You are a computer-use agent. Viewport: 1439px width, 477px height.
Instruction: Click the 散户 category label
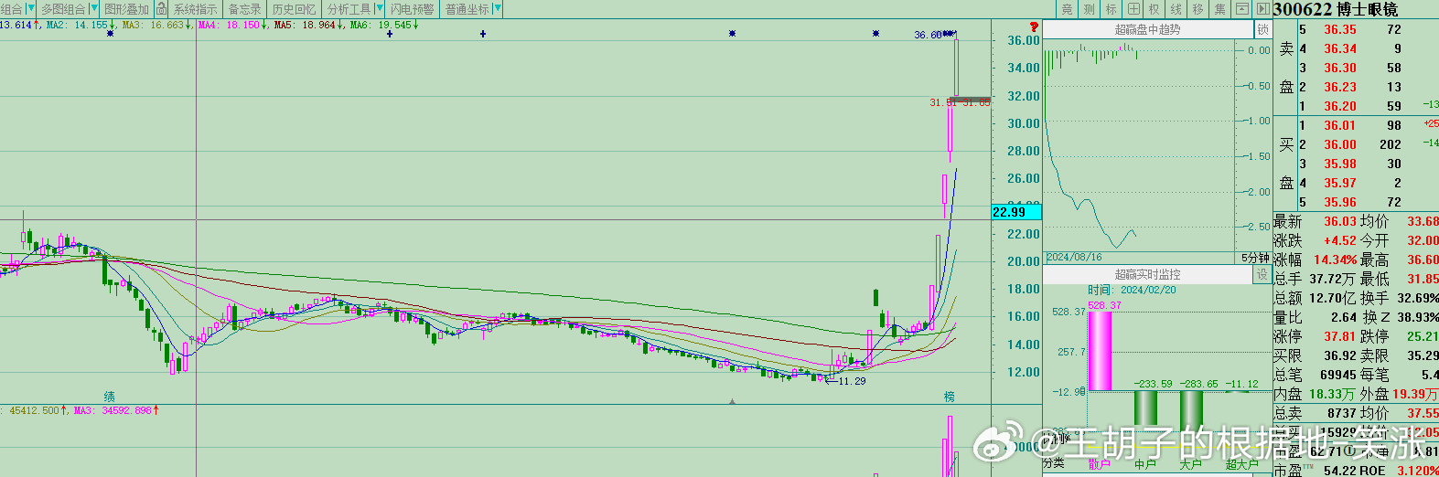point(1100,464)
